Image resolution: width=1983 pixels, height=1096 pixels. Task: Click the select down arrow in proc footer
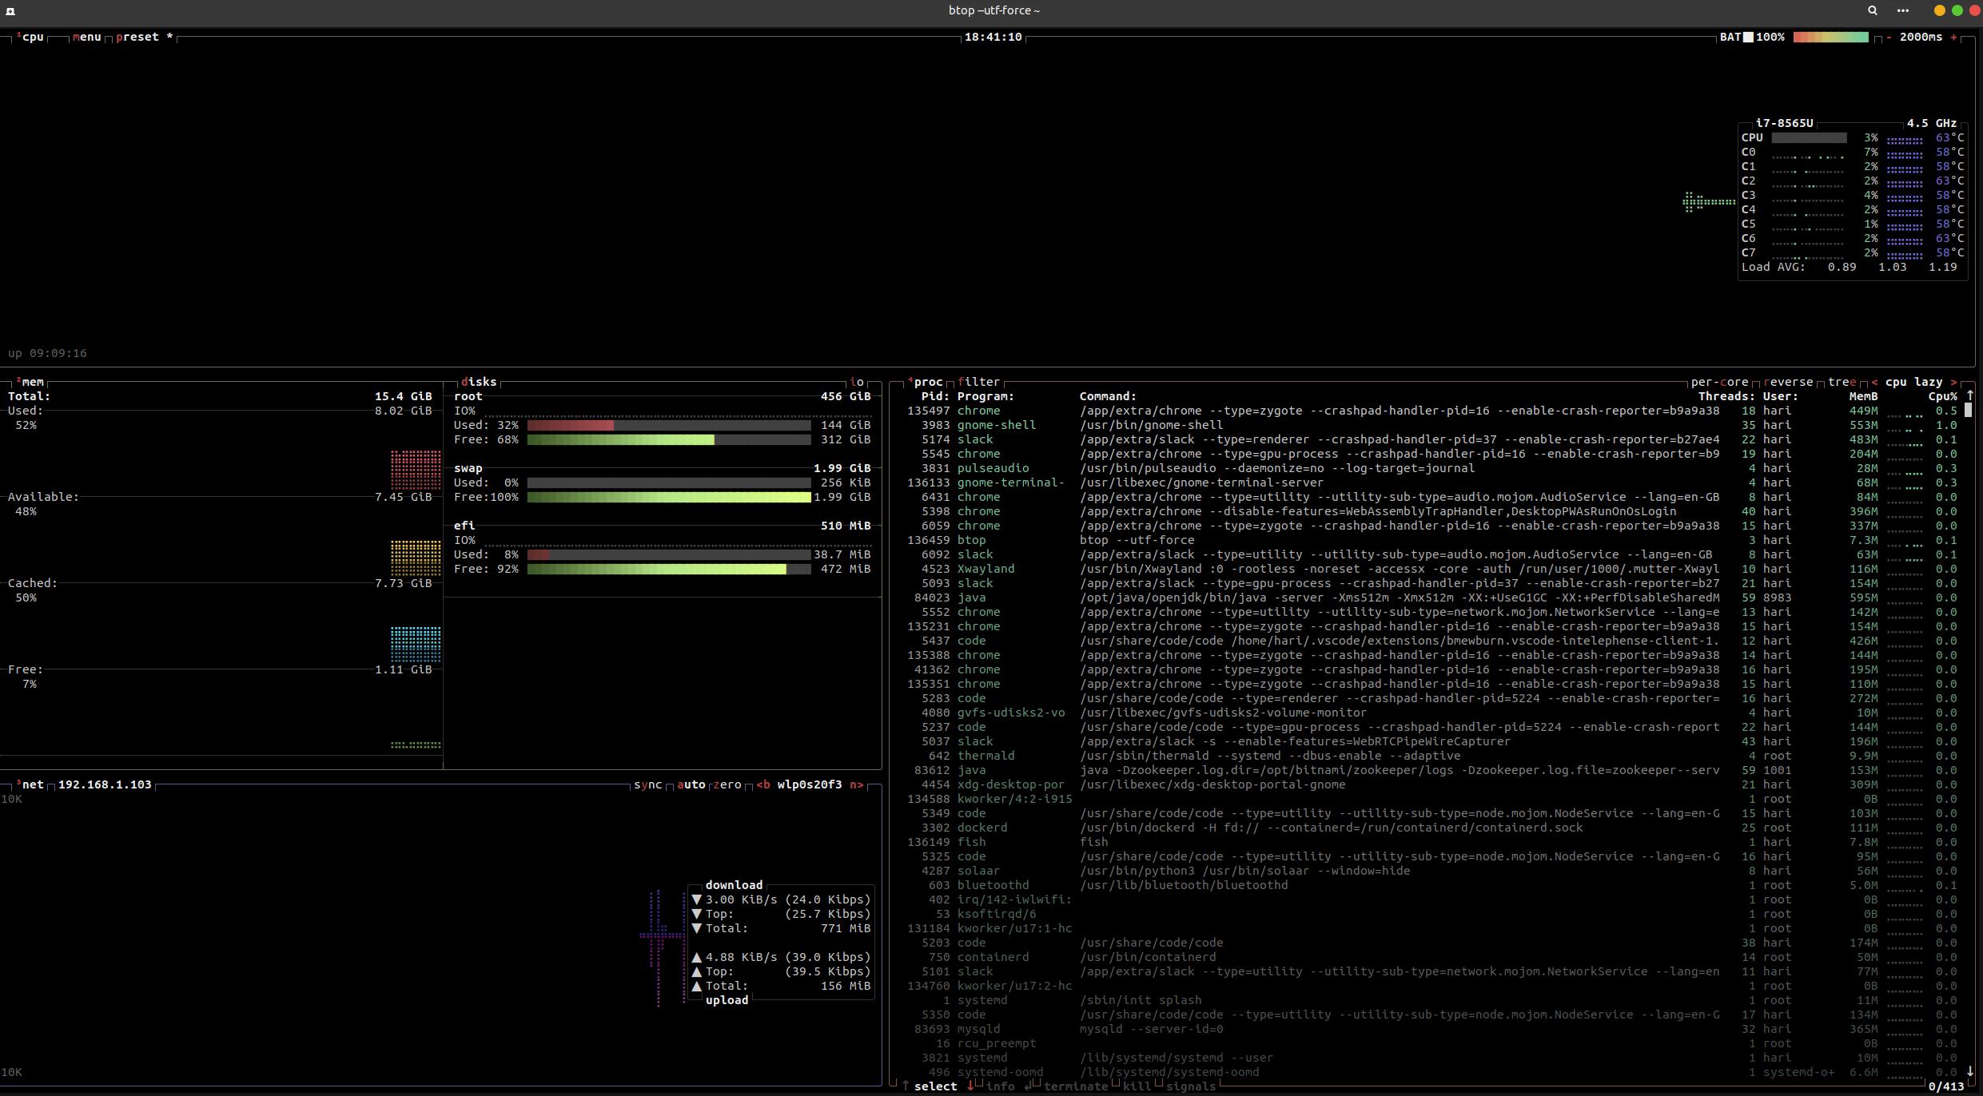click(970, 1086)
